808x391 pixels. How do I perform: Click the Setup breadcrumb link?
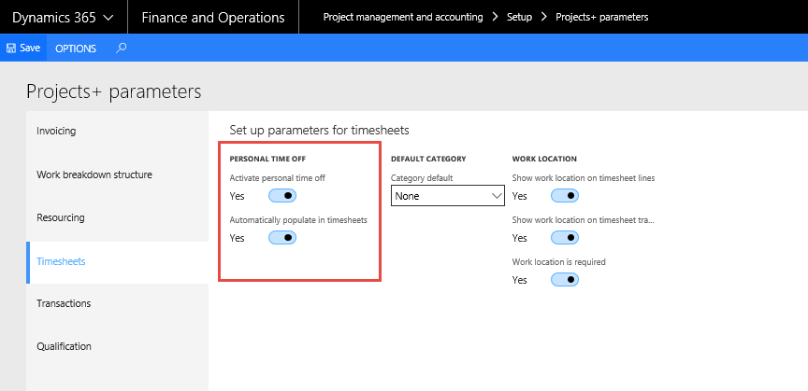click(x=519, y=18)
